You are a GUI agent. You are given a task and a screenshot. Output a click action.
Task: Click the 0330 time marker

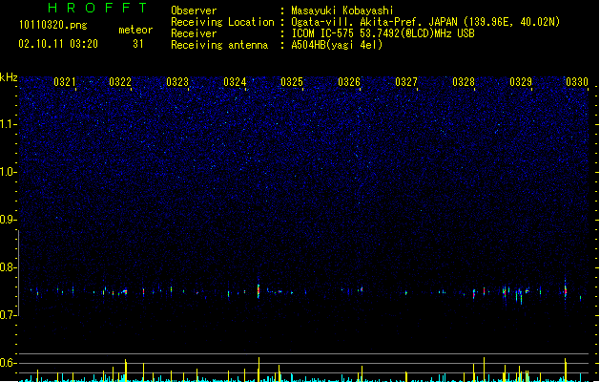tap(577, 82)
